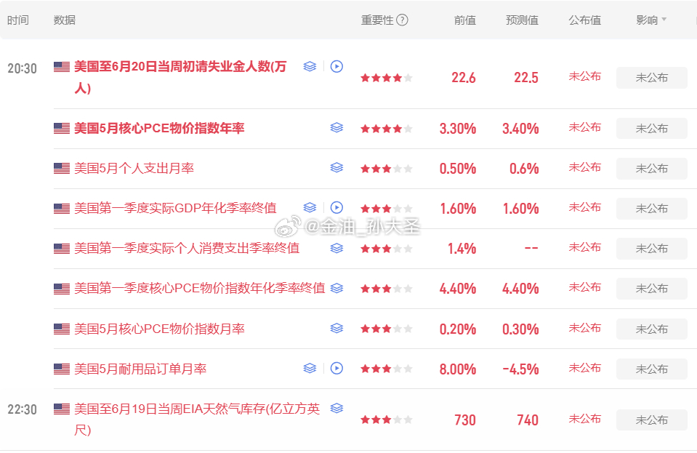Image resolution: width=697 pixels, height=453 pixels.
Task: Click US flag for EIA天然气库存 row
Action: coord(62,409)
